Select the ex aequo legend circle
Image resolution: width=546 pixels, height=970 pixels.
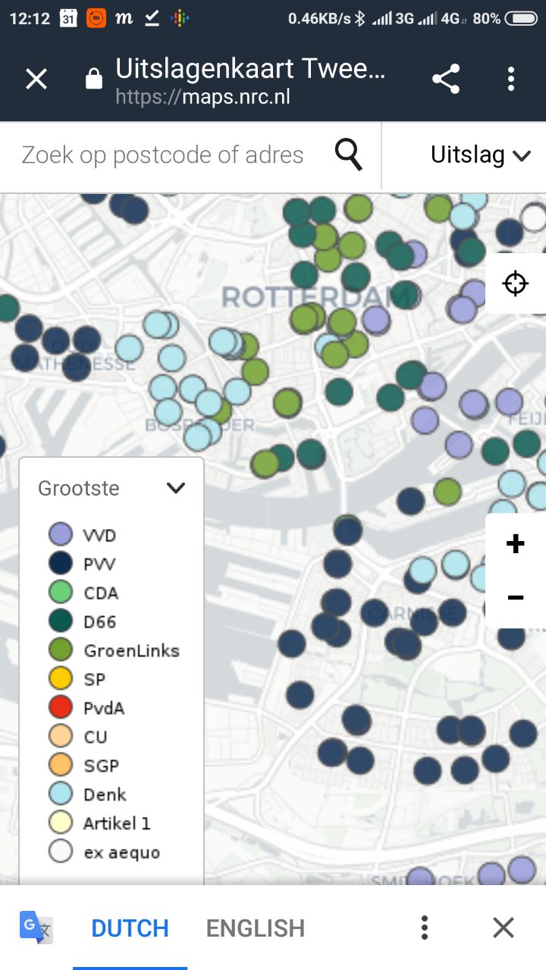tap(60, 852)
